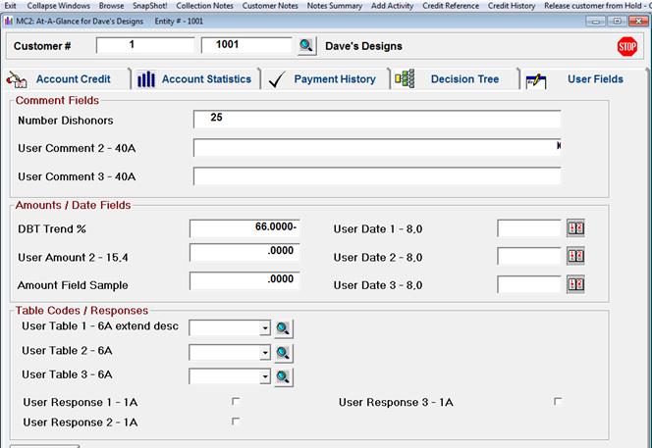Click search icon beside User Table 1
This screenshot has width=652, height=448.
tap(282, 328)
